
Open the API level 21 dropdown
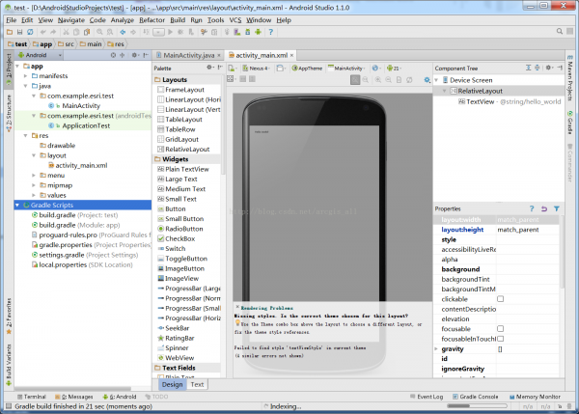pos(394,68)
